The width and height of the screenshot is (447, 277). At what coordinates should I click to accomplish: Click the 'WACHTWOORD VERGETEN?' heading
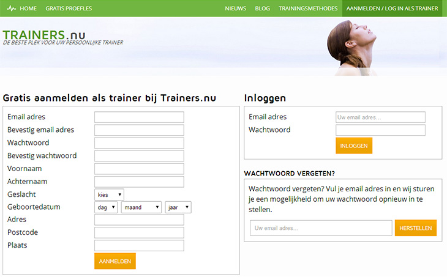(290, 174)
